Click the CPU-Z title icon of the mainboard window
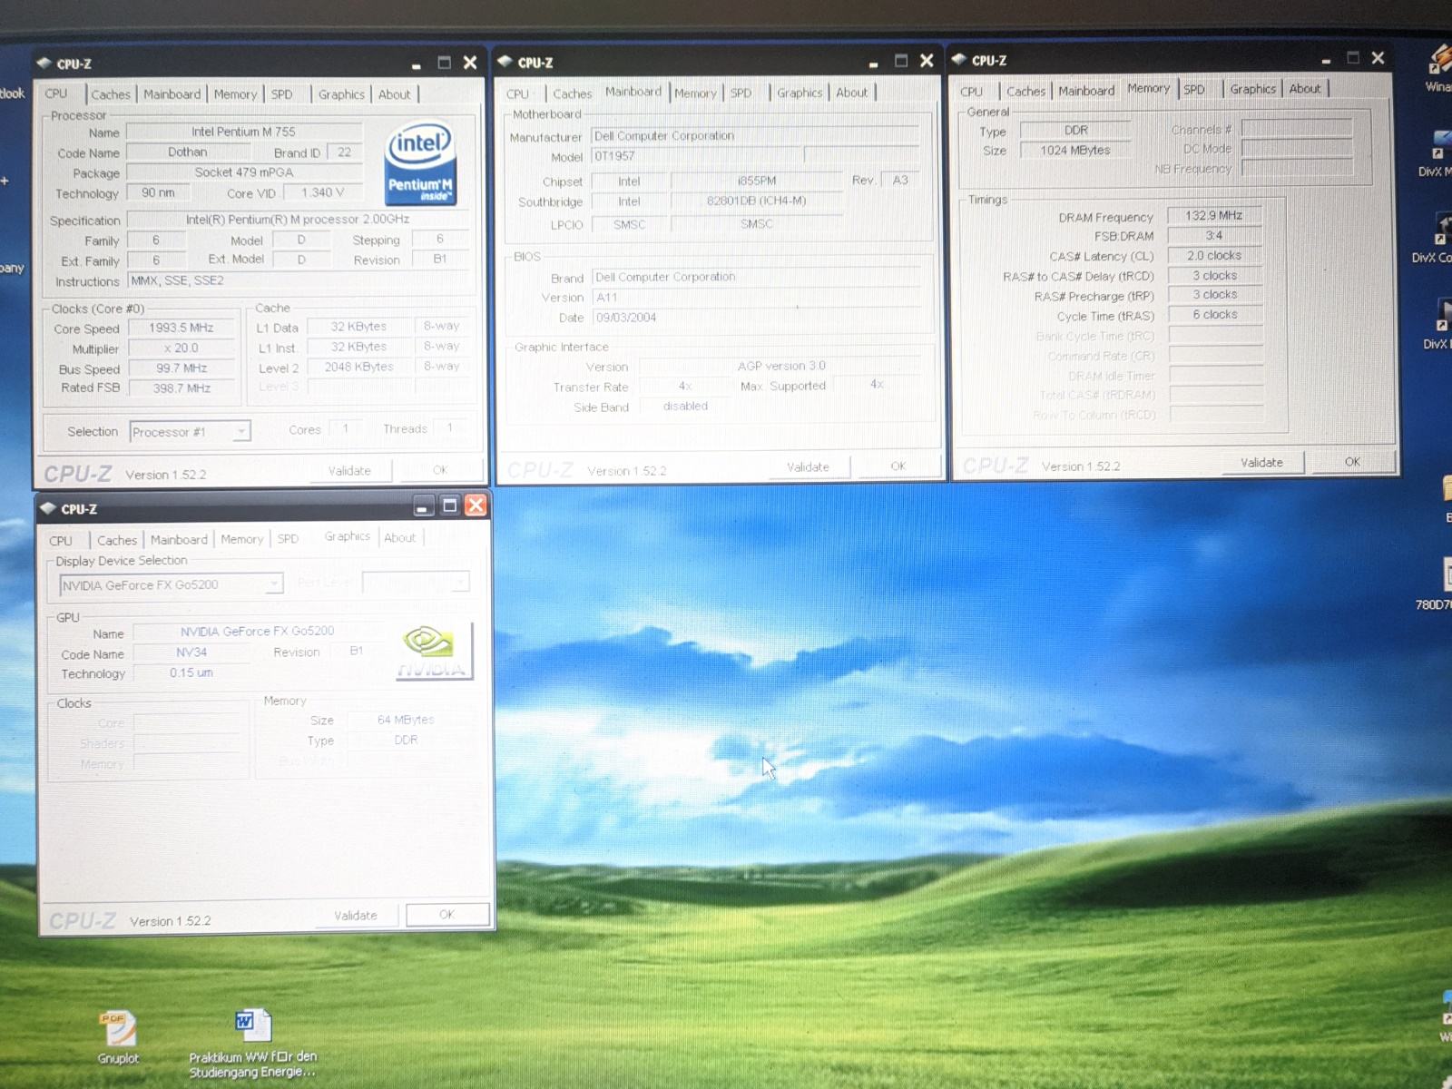This screenshot has height=1089, width=1452. [x=505, y=62]
